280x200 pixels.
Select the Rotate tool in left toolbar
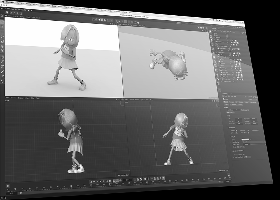coord(2,37)
